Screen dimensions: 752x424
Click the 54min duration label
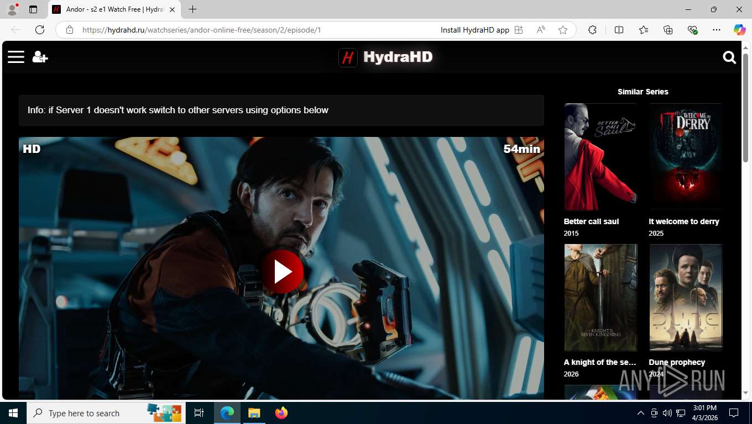tap(521, 149)
